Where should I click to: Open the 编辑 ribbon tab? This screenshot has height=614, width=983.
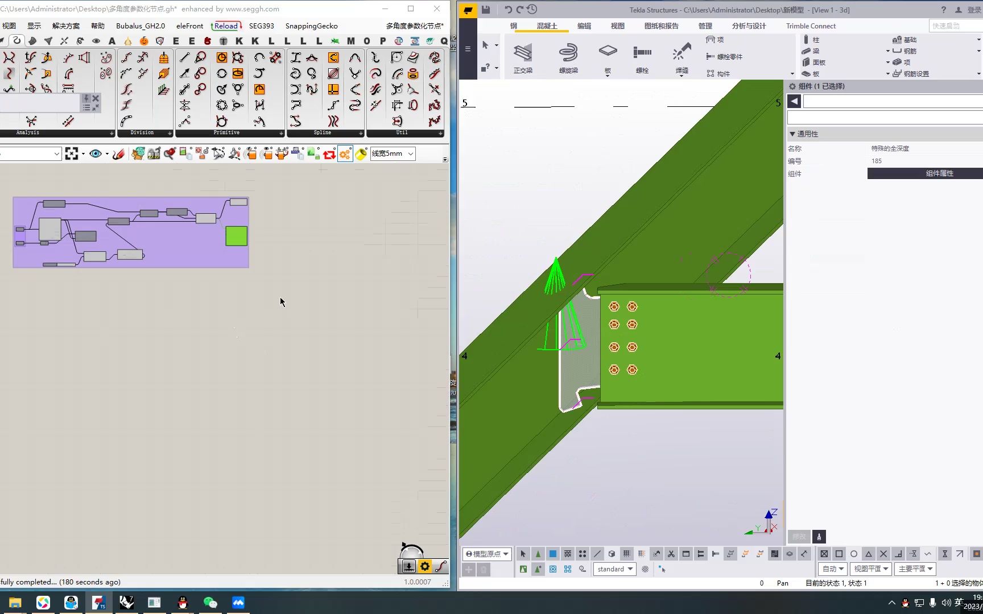coord(584,26)
